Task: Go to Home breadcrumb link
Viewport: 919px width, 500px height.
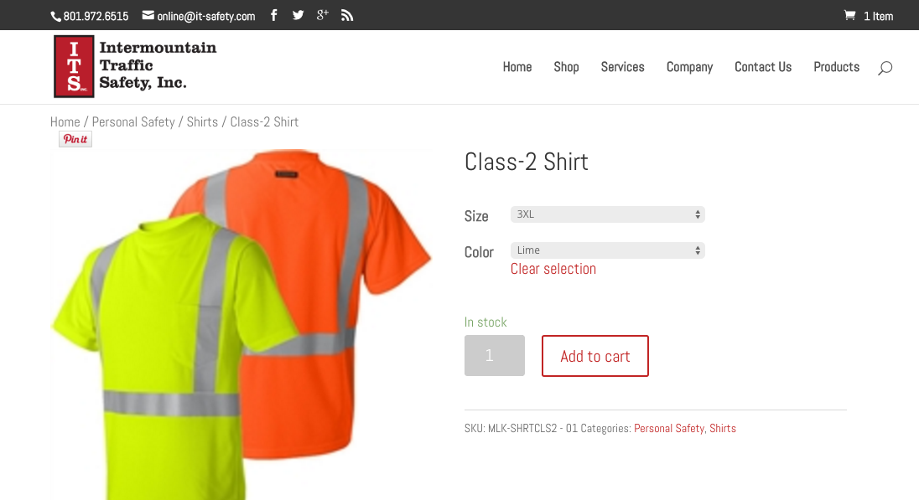Action: pyautogui.click(x=65, y=121)
